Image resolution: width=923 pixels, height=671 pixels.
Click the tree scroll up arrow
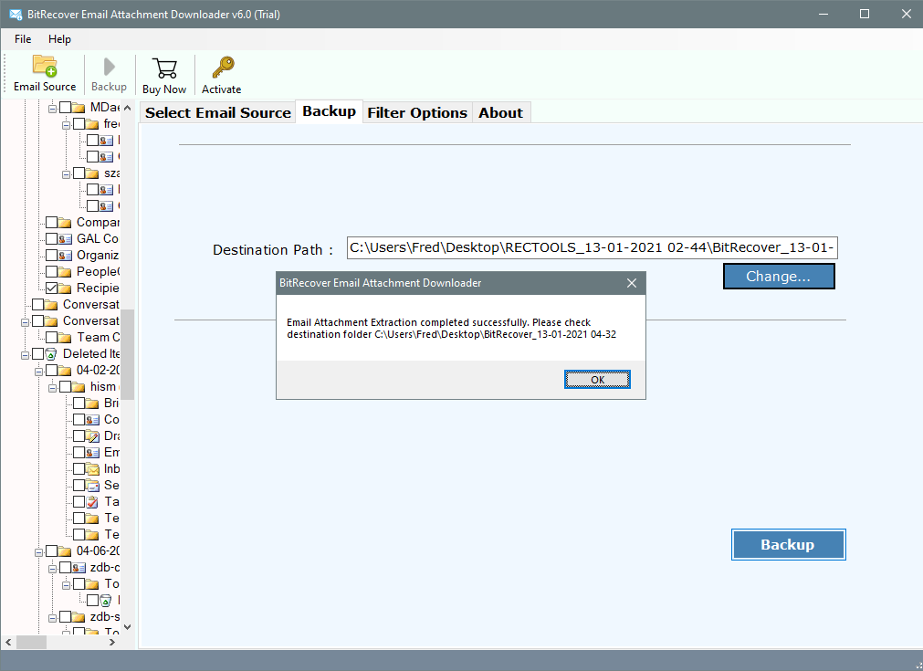click(x=128, y=108)
